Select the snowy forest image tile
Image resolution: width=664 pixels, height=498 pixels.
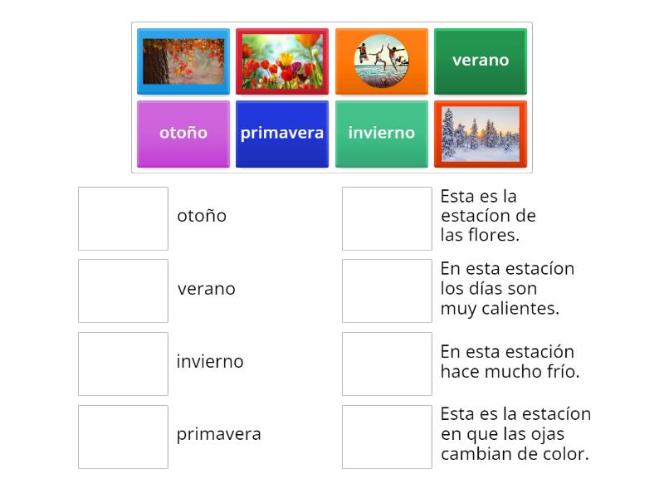(481, 134)
